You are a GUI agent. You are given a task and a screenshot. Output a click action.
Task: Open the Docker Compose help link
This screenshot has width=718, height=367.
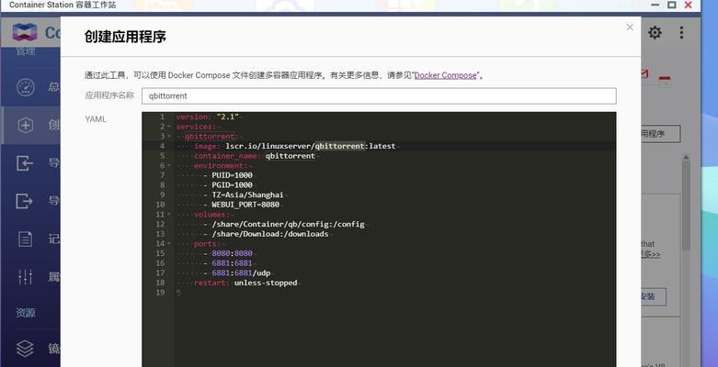coord(445,75)
